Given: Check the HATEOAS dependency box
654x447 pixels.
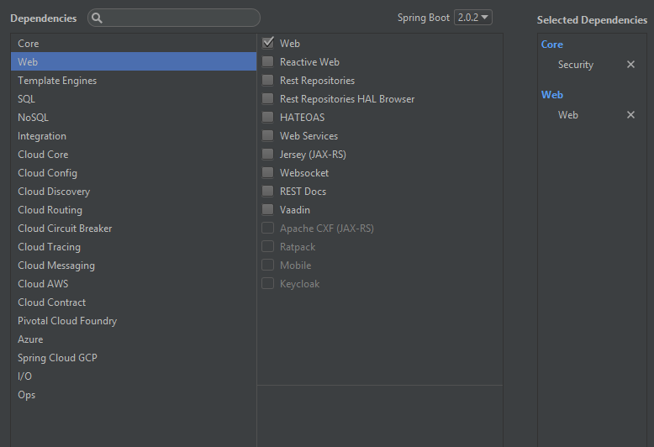Looking at the screenshot, I should pyautogui.click(x=268, y=117).
